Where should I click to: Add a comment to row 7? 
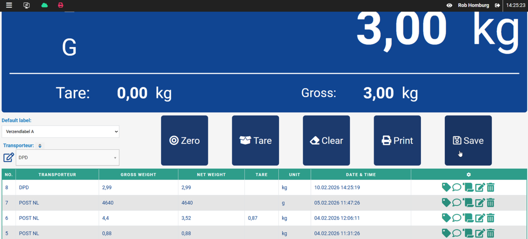(457, 202)
